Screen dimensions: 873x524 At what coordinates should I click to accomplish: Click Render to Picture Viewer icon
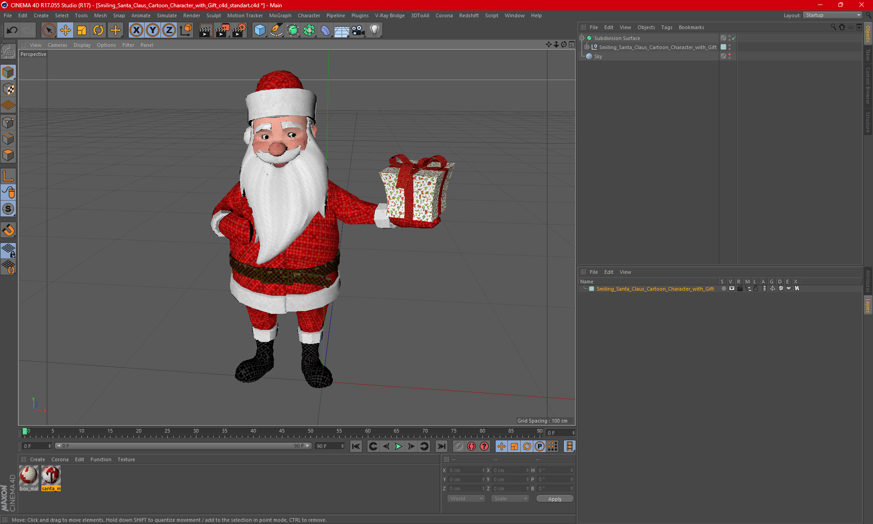coord(222,30)
